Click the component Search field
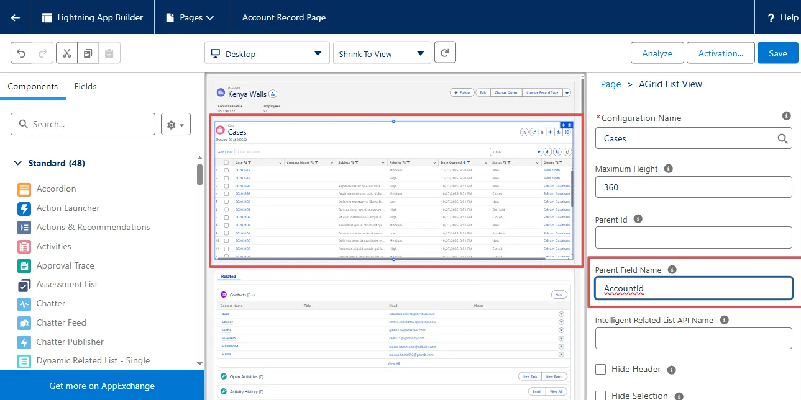The width and height of the screenshot is (801, 400). click(83, 124)
